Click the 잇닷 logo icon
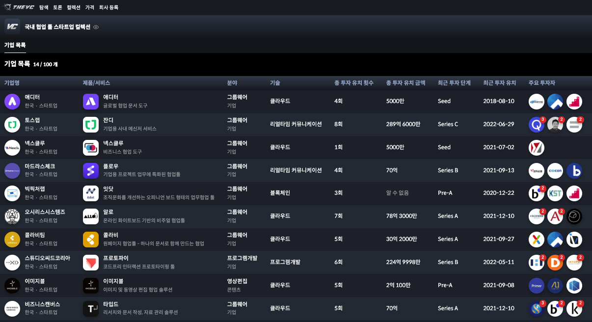592x322 pixels. click(91, 193)
